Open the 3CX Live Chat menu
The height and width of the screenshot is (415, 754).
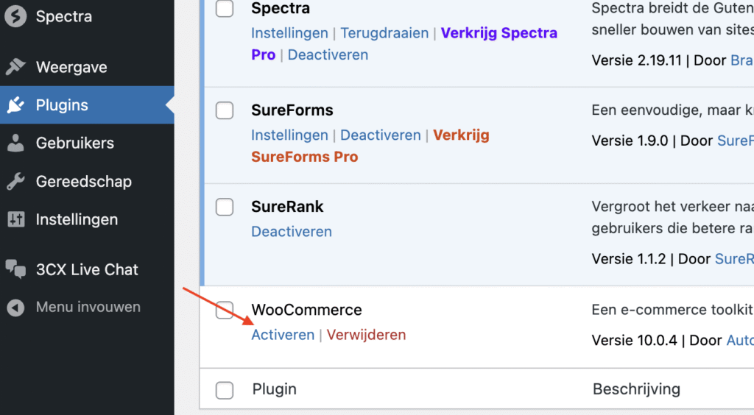[x=87, y=269]
